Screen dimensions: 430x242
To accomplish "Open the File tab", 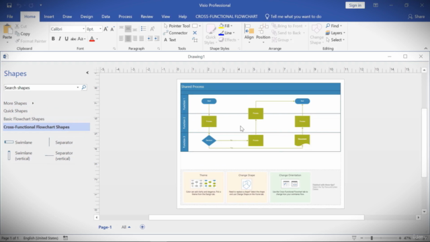I will tap(10, 16).
